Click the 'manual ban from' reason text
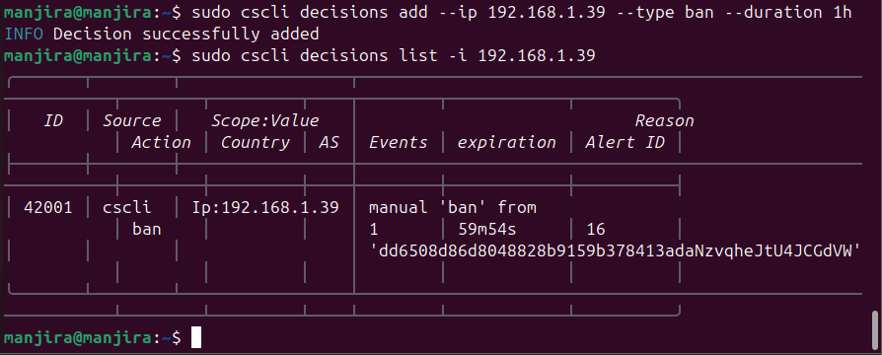This screenshot has width=882, height=355. [x=452, y=208]
